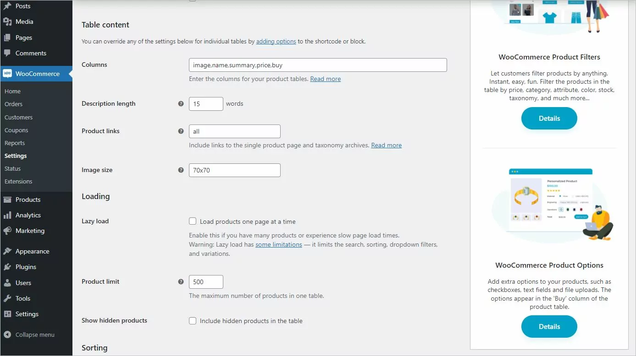Image resolution: width=636 pixels, height=356 pixels.
Task: Click the Image size input field
Action: coord(234,170)
